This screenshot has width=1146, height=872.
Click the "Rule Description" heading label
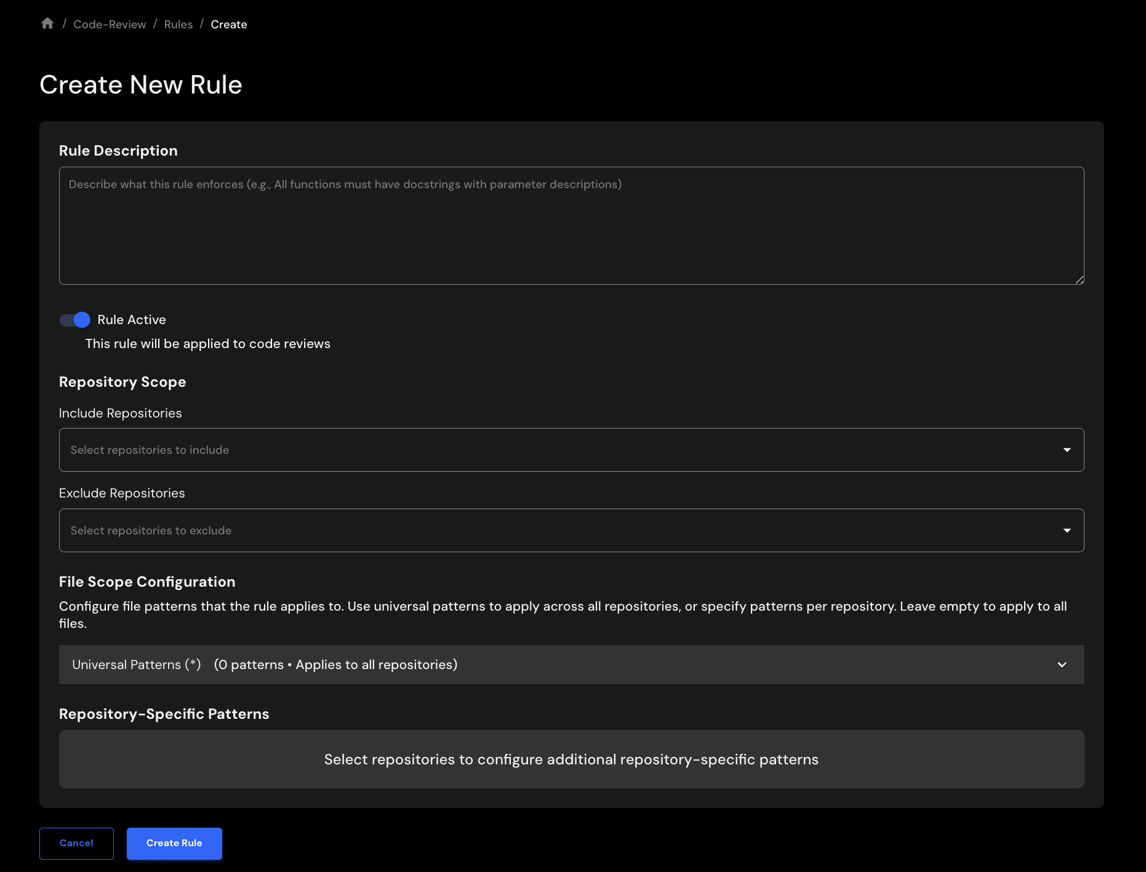point(118,151)
